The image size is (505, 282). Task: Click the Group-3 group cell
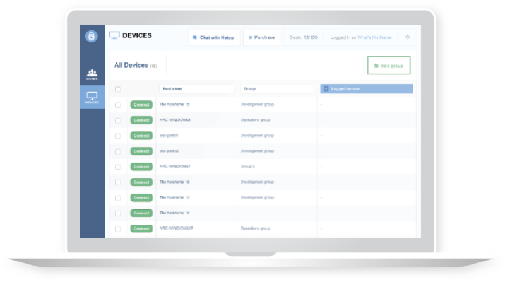(x=247, y=167)
